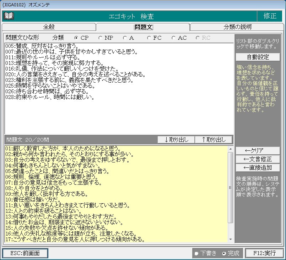Switch to the 問題文 tab
The height and width of the screenshot is (260, 286).
144,27
